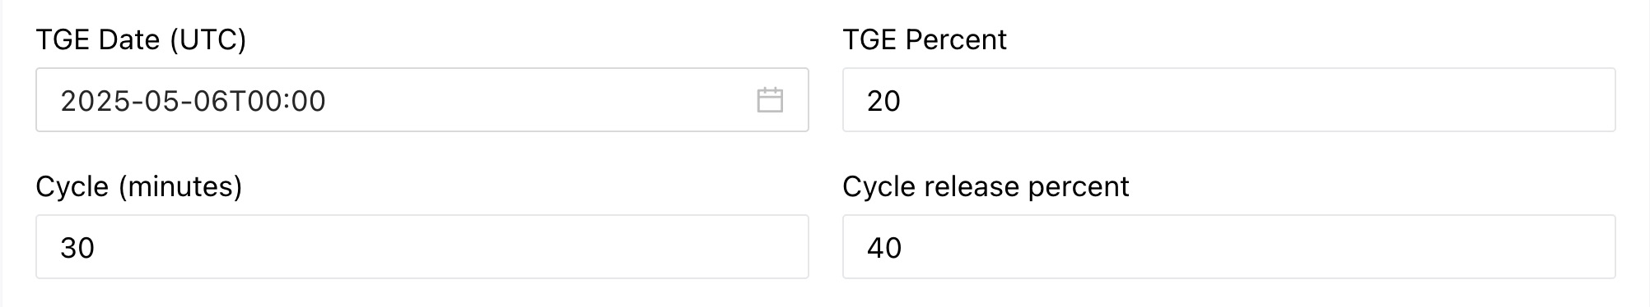Click the Cycle release percent input field
Screen dimensions: 1650x307
point(1228,247)
